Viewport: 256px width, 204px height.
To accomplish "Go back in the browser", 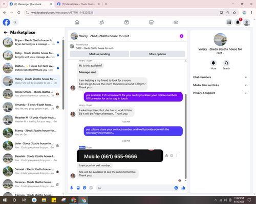I will [x=5, y=12].
